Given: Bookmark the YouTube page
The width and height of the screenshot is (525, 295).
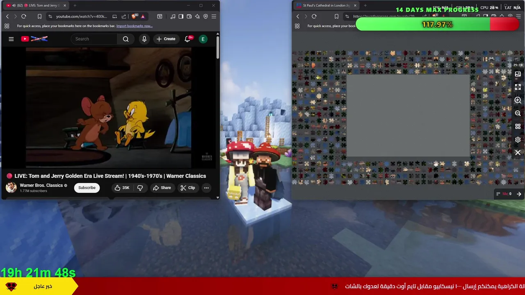Looking at the screenshot, I should 39,16.
